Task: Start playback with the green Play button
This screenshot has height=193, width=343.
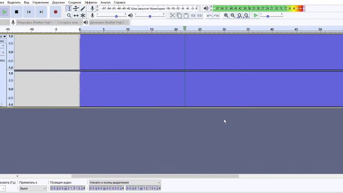Action: coord(4,12)
